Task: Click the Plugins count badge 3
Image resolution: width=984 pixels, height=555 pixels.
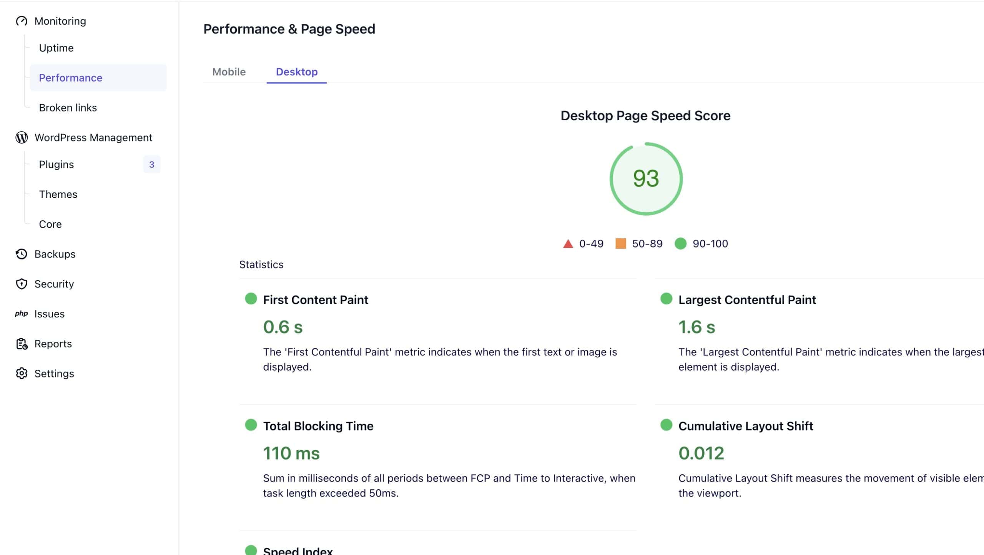Action: [151, 165]
